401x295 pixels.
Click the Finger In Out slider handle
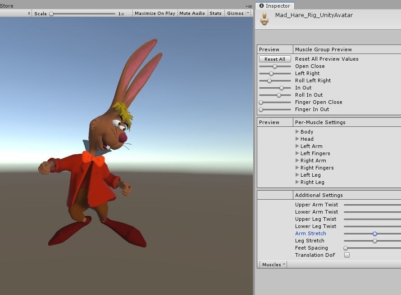pyautogui.click(x=261, y=110)
